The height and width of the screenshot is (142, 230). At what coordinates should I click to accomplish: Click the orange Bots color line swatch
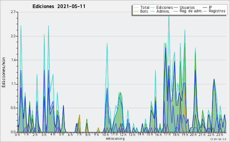pyautogui.click(x=136, y=11)
